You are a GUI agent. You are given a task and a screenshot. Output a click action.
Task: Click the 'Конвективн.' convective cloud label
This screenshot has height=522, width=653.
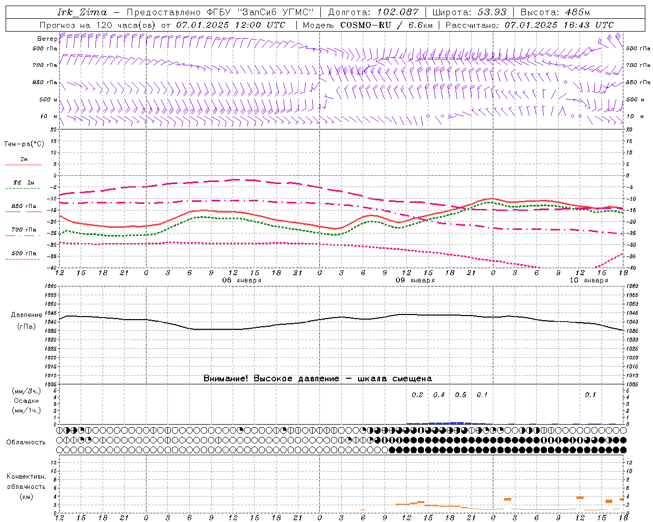(x=26, y=477)
